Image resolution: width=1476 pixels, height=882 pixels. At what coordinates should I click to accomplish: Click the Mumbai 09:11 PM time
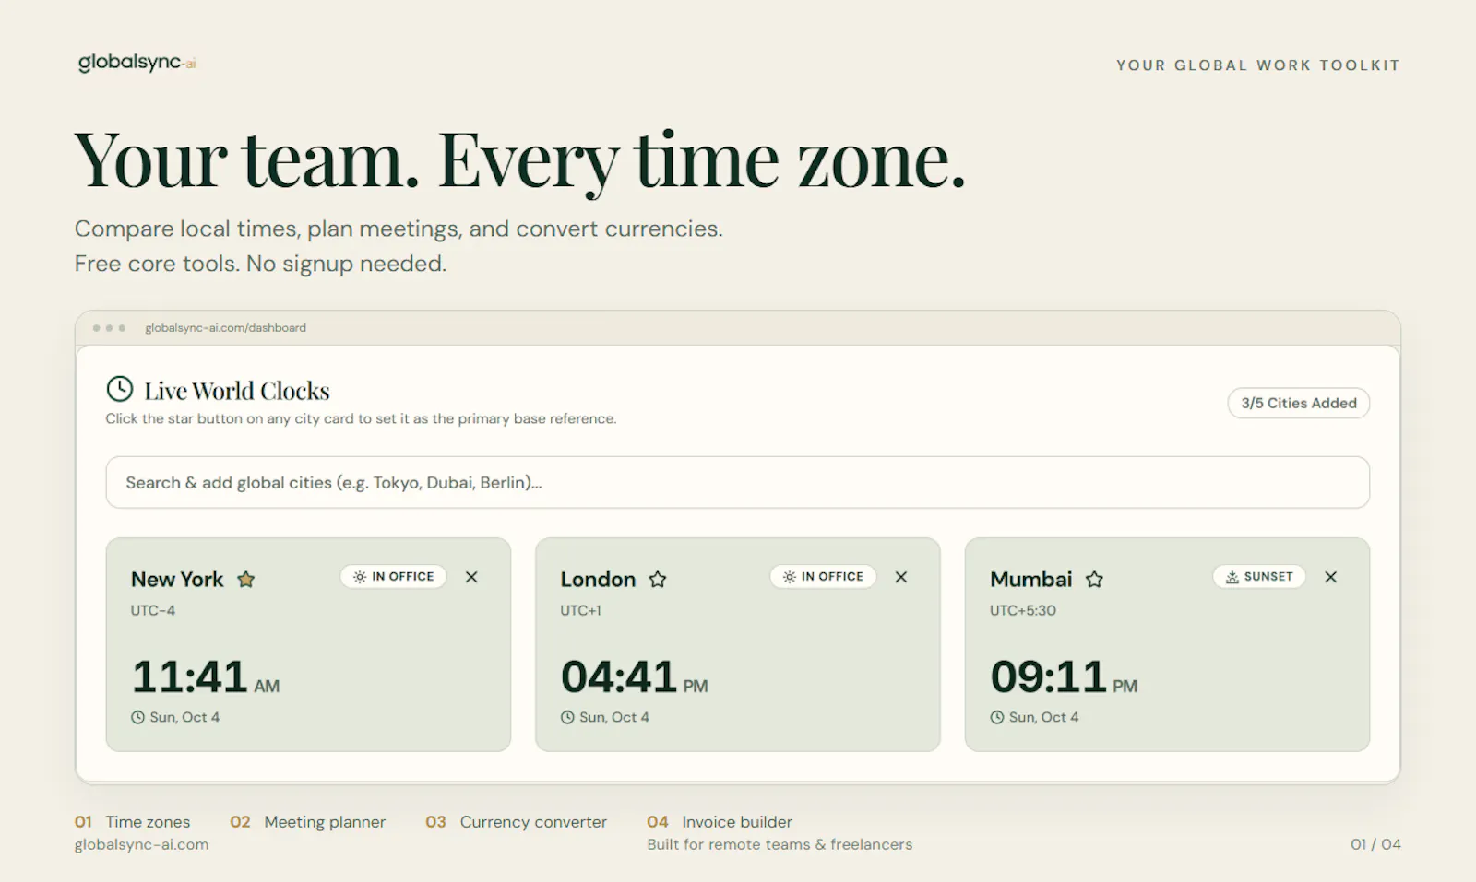[1063, 676]
